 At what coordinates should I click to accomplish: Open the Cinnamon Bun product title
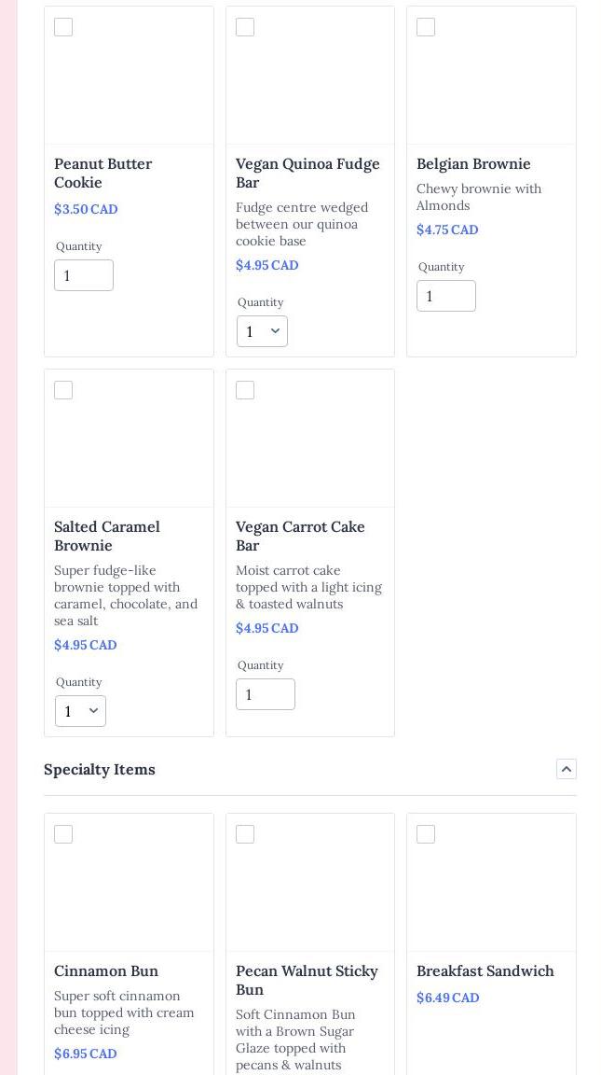tap(106, 970)
